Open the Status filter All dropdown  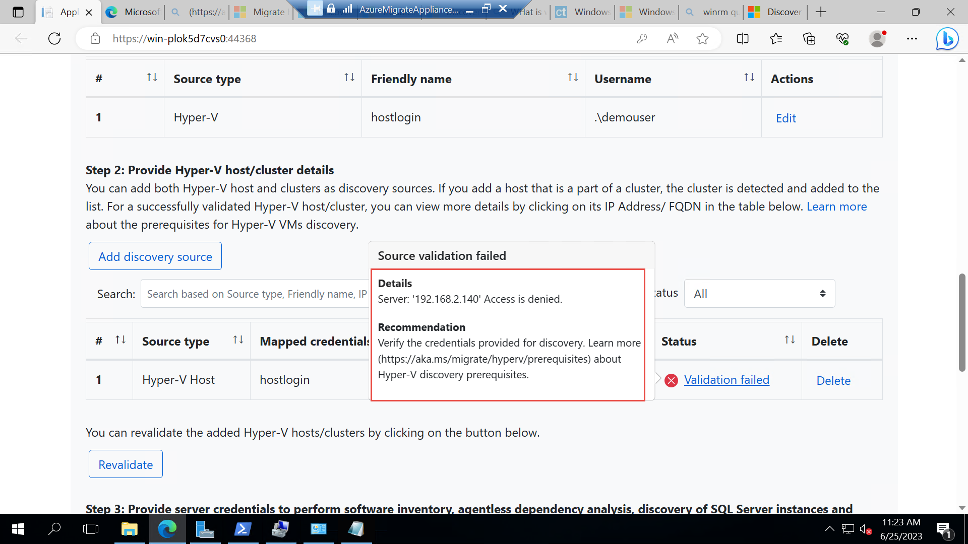pyautogui.click(x=759, y=294)
